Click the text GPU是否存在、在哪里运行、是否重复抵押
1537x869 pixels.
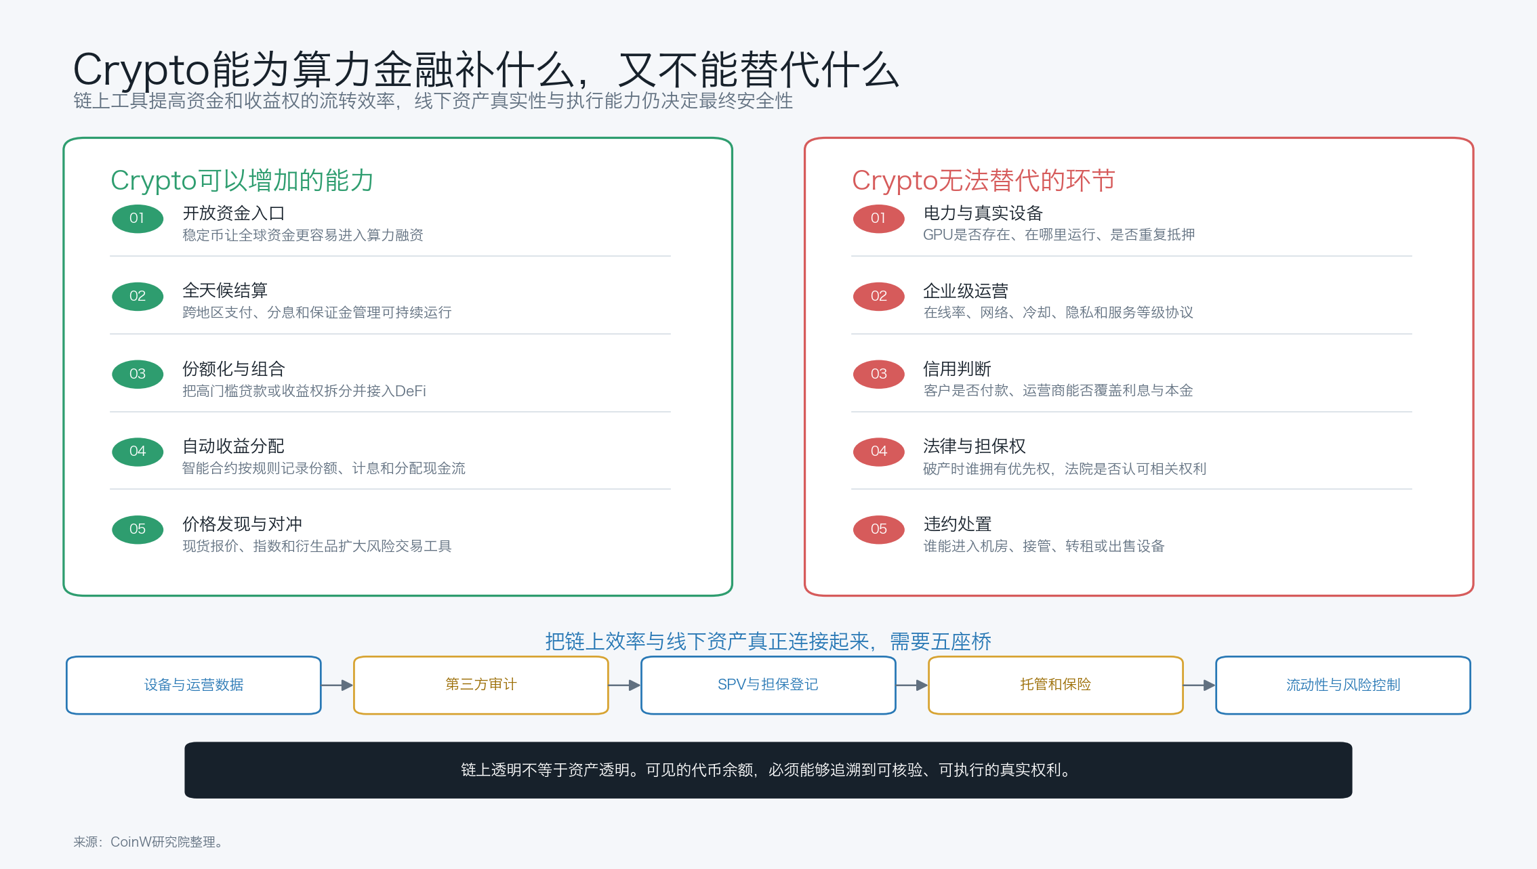coord(1059,235)
